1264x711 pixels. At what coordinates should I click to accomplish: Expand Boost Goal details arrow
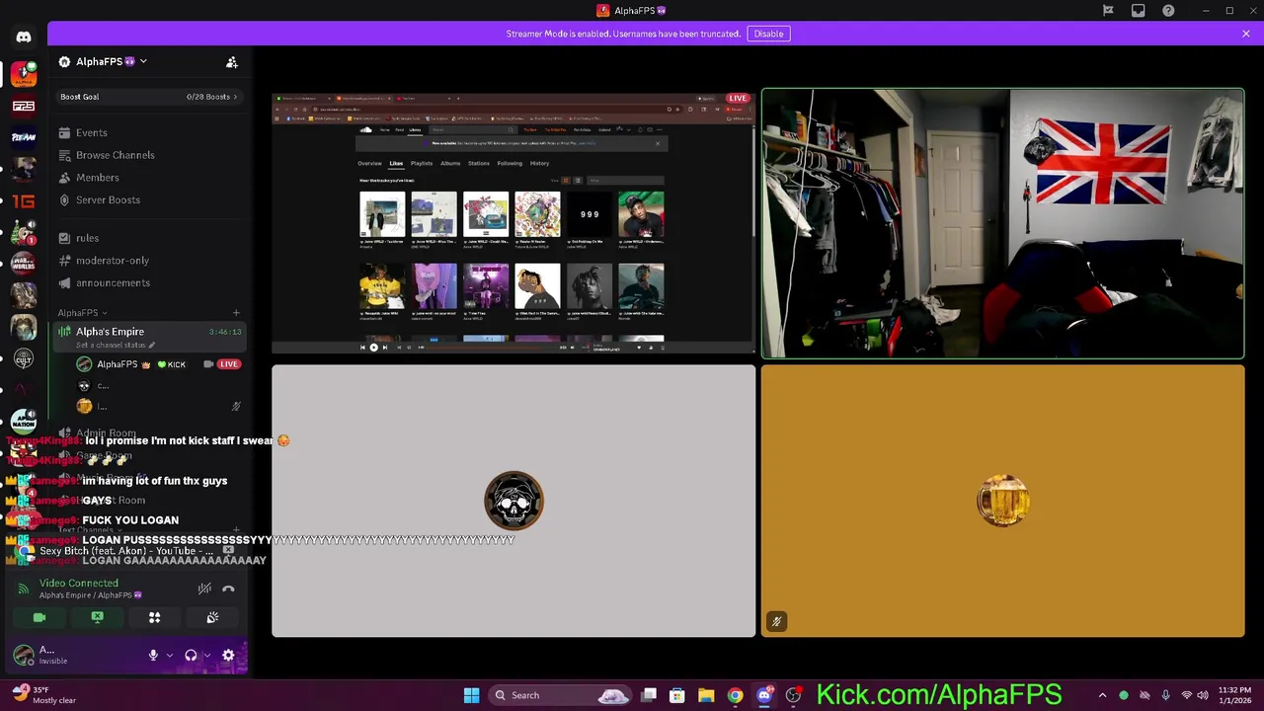[236, 97]
